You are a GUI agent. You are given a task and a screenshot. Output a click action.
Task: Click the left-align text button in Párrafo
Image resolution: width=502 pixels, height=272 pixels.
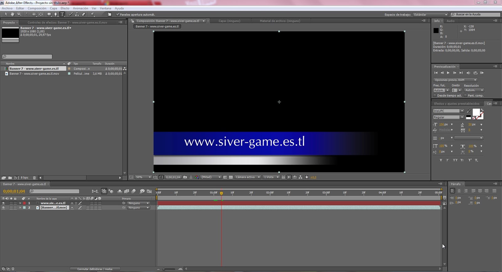point(452,191)
